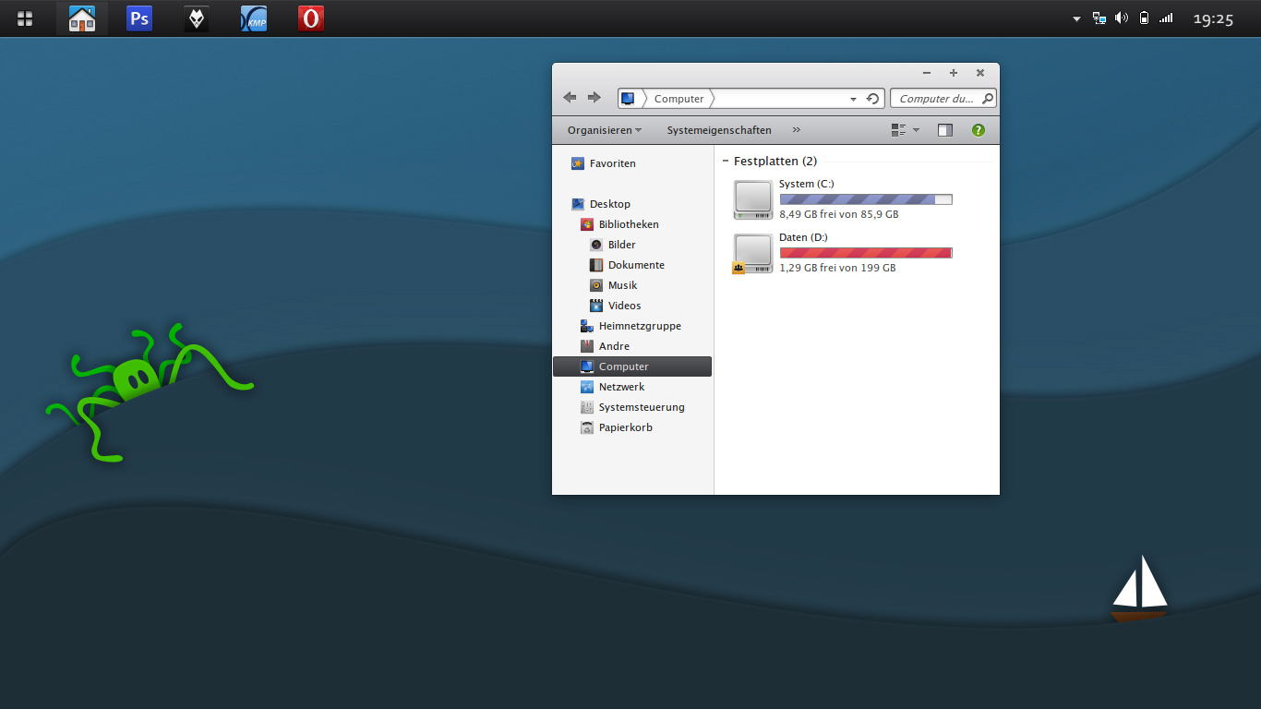
Task: Open the fox-head application icon in the panel
Action: (197, 18)
